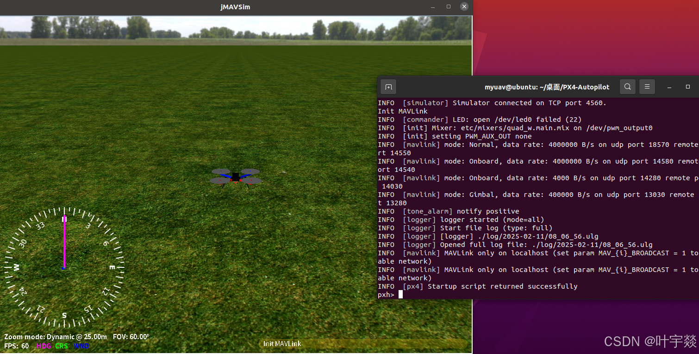
Task: Click compass number 12 marker
Action: tap(106, 291)
